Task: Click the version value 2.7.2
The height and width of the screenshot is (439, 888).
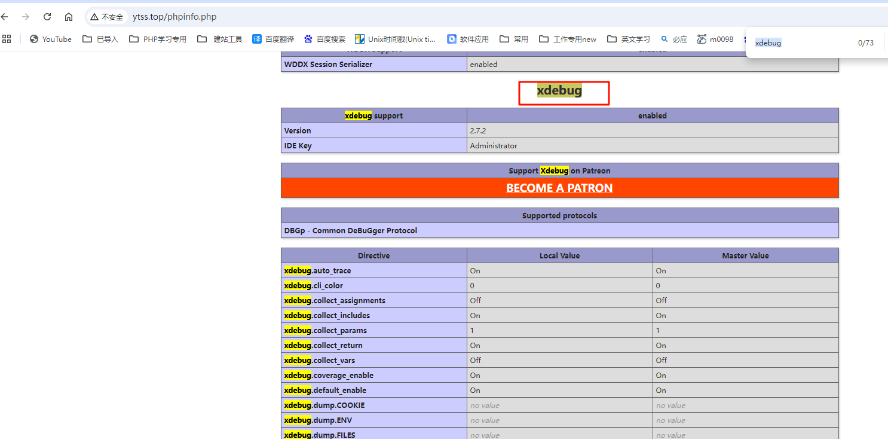Action: (478, 130)
